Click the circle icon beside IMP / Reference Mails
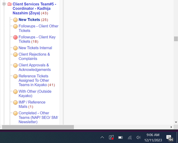Image resolution: width=178 pixels, height=143 pixels. point(15,103)
